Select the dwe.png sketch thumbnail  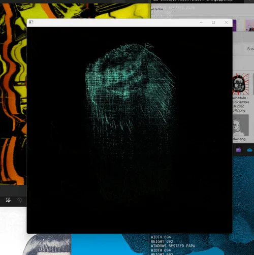pos(241,125)
